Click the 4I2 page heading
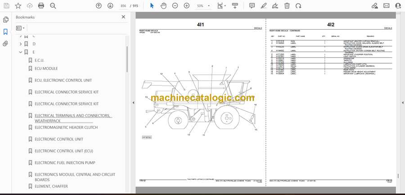Screen dimensions: 405x195 point(331,25)
